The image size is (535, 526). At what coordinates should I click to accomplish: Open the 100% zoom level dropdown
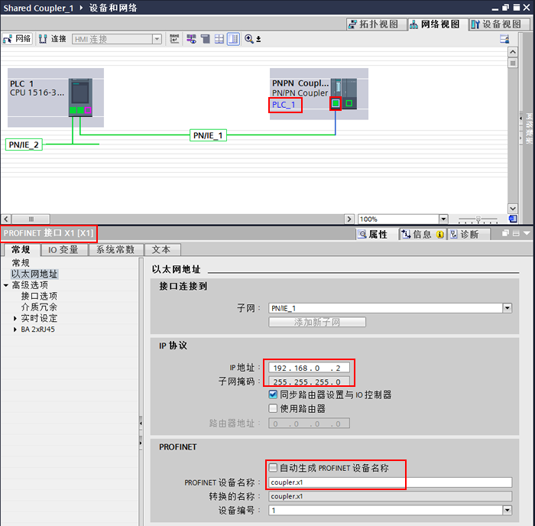click(x=443, y=219)
